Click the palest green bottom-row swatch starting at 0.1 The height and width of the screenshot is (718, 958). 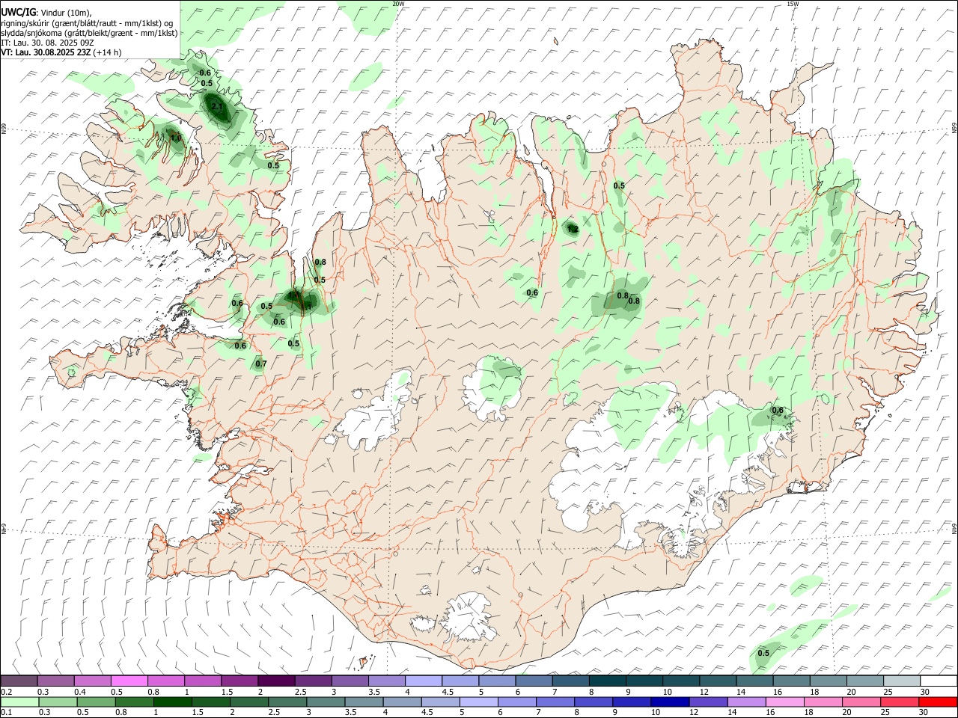(x=19, y=702)
